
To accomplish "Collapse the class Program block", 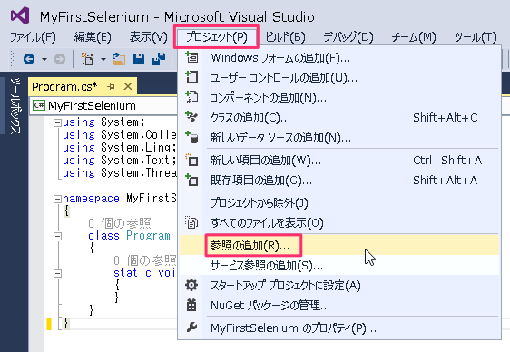I will tap(57, 236).
